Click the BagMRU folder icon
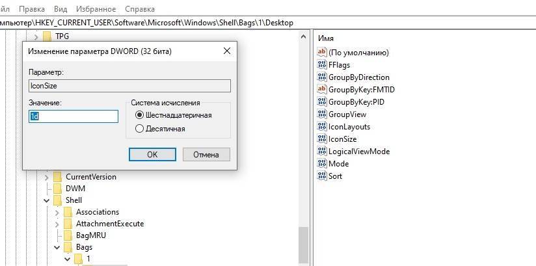 click(x=68, y=235)
